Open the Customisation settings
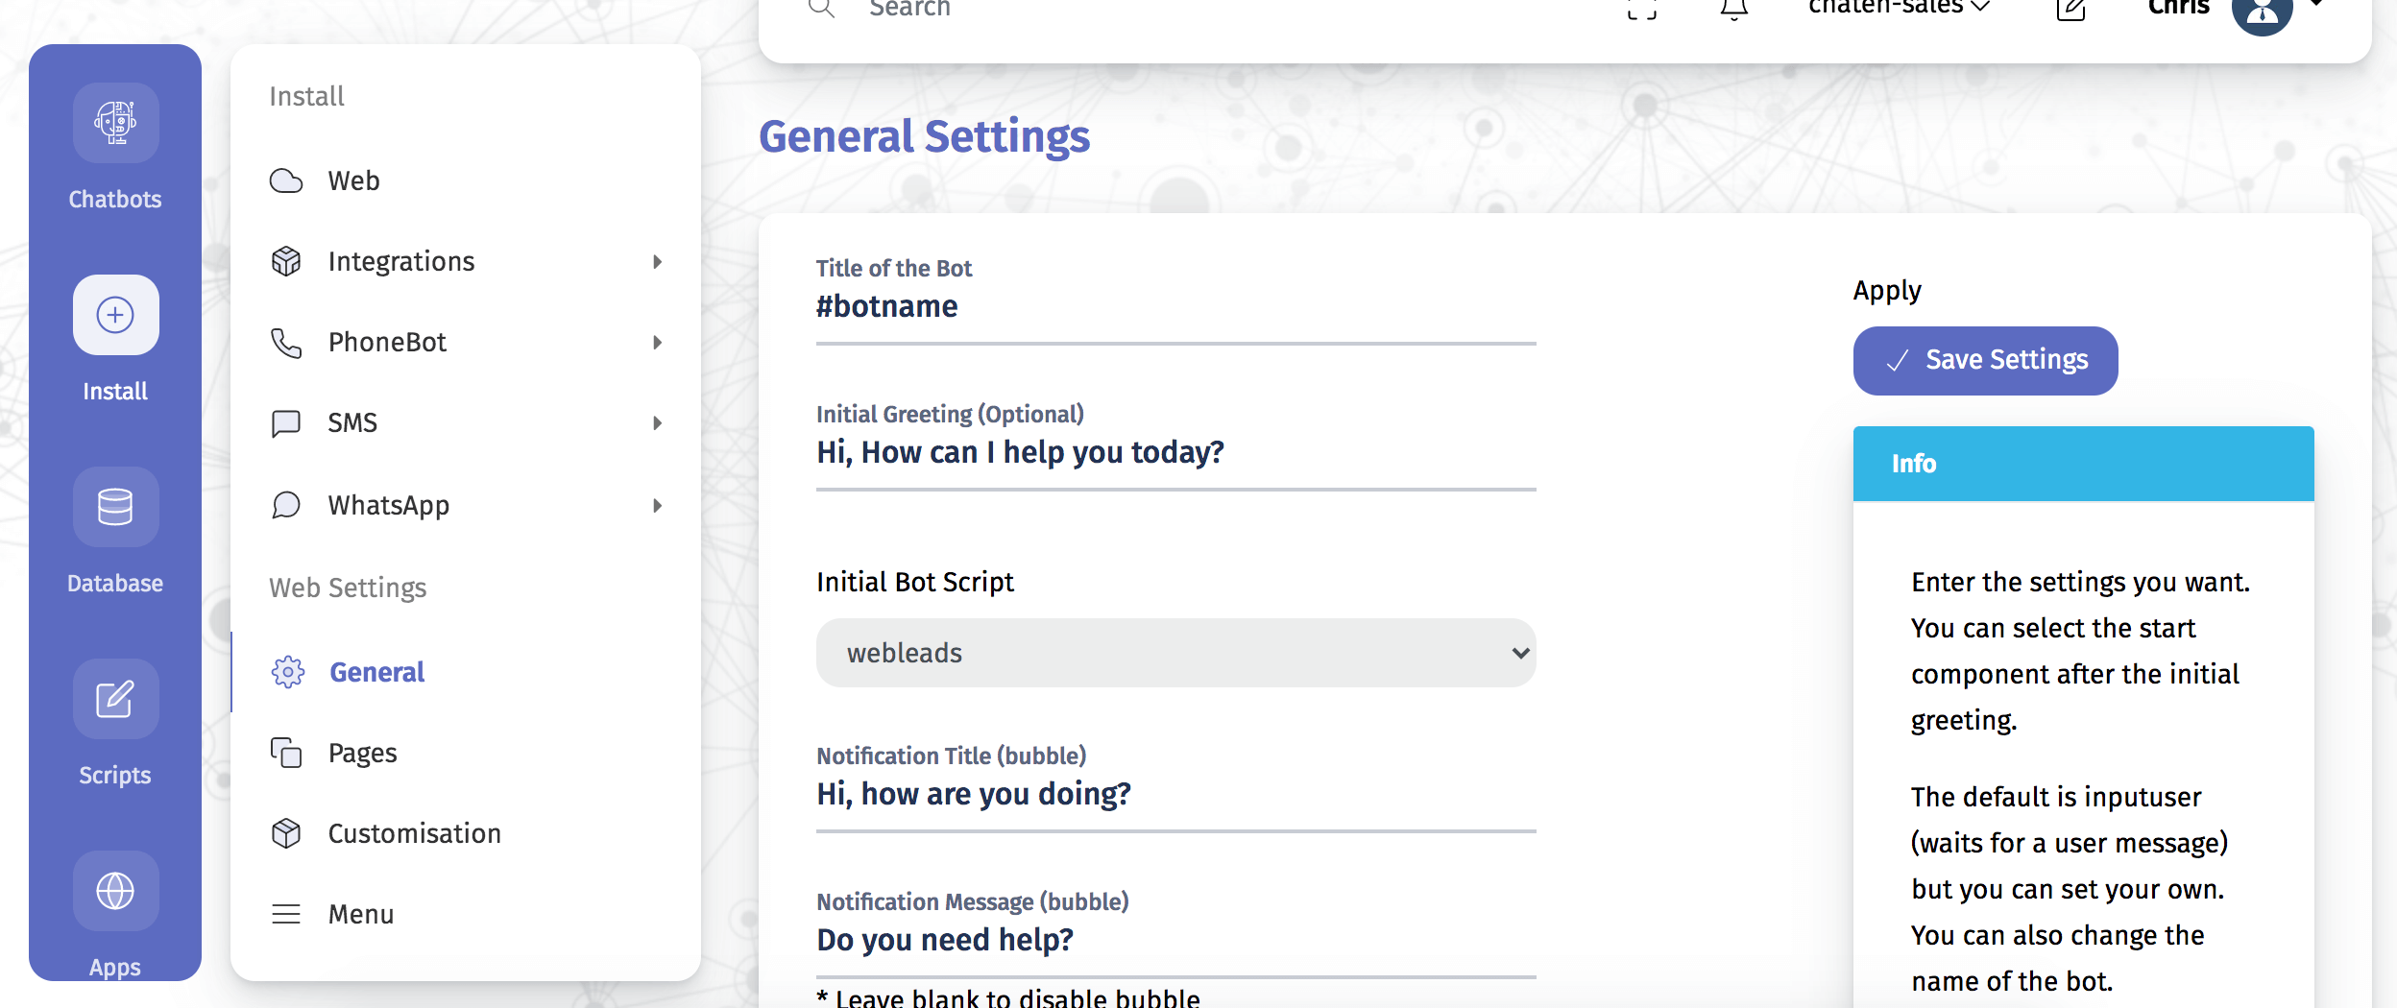 413,832
